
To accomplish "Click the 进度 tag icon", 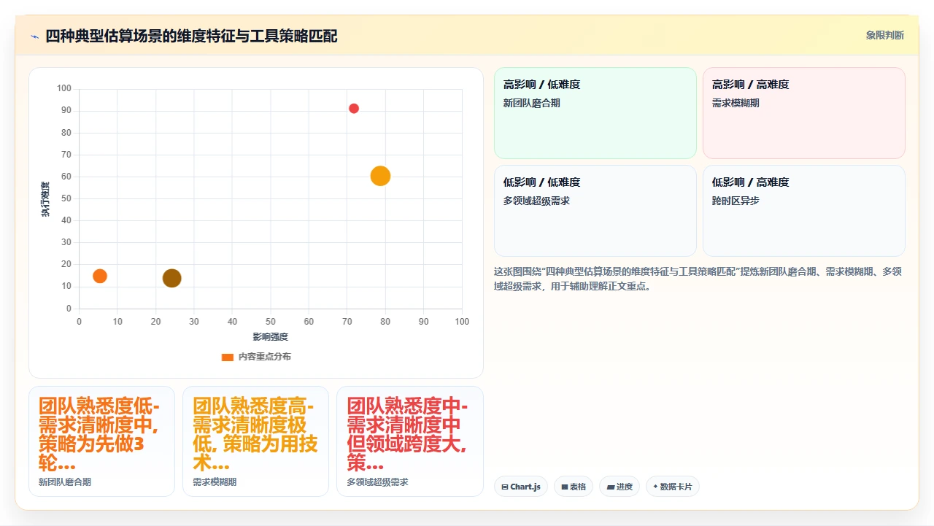I will pyautogui.click(x=610, y=487).
